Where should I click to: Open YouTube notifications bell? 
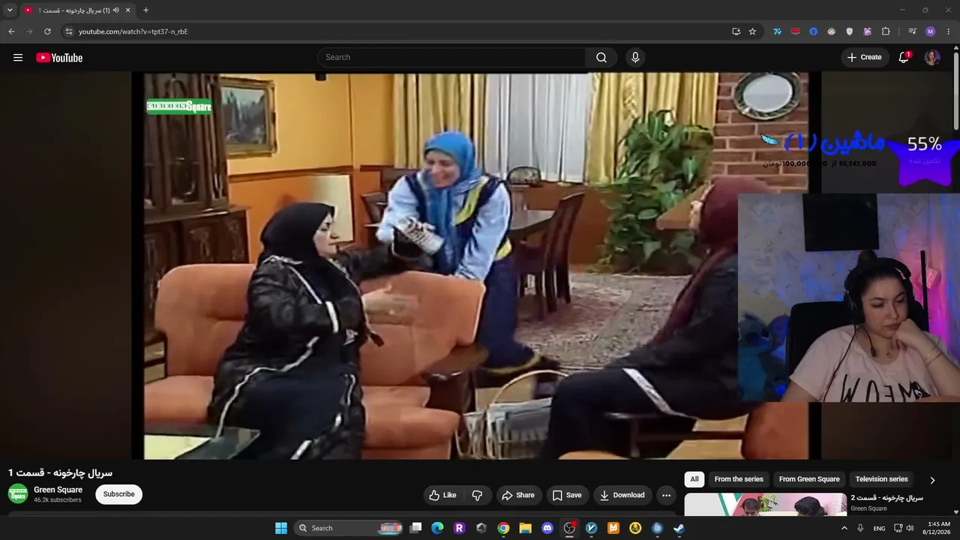[904, 58]
